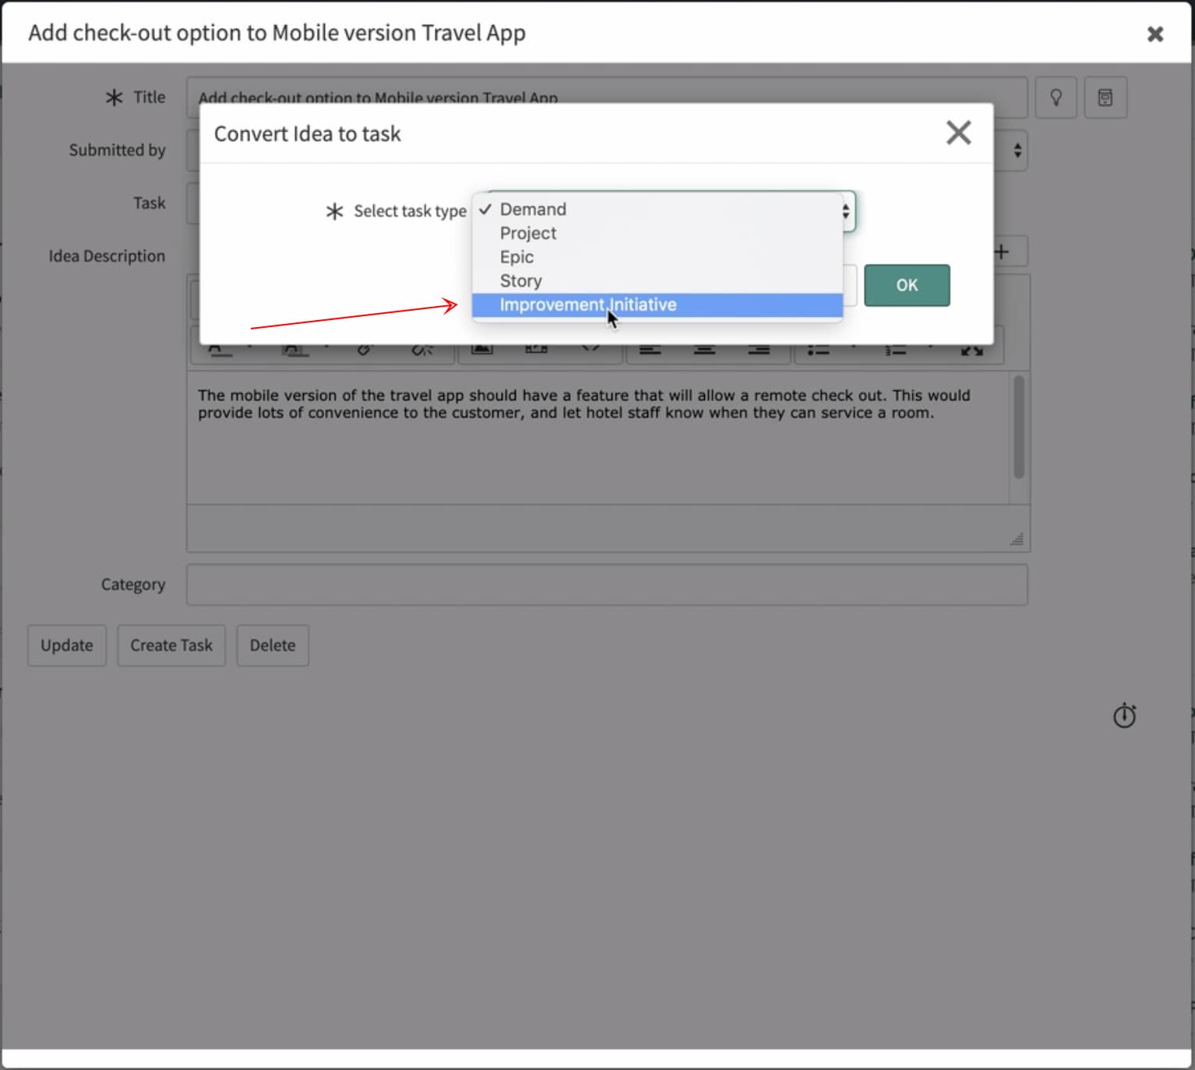
Task: Select the insert image icon
Action: point(481,348)
